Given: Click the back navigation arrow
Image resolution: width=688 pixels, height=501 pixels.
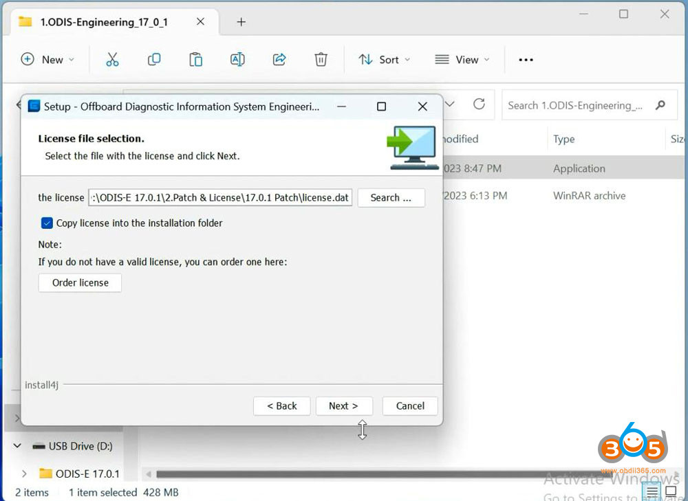Looking at the screenshot, I should (18, 104).
